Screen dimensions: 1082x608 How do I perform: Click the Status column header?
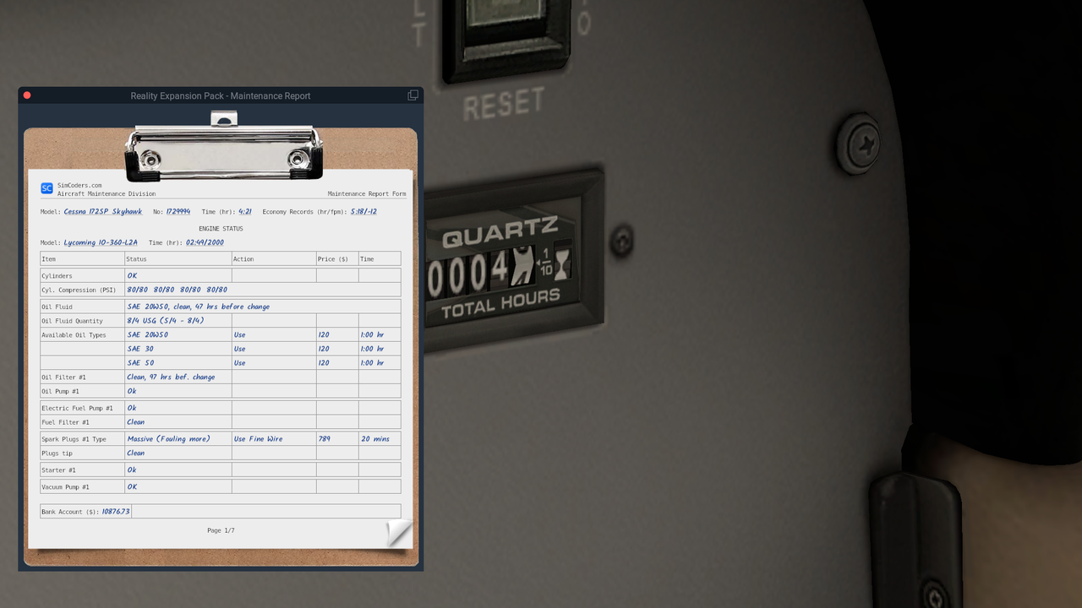pyautogui.click(x=137, y=259)
